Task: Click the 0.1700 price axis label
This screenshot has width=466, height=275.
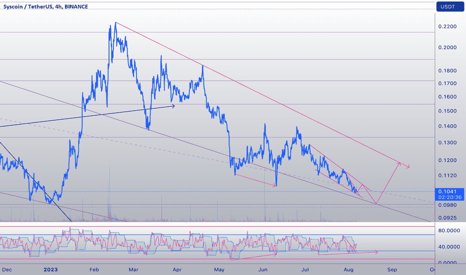Action: click(447, 83)
